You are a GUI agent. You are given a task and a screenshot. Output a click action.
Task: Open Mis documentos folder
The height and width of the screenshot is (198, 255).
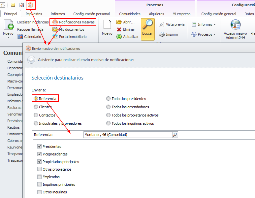(x=68, y=29)
